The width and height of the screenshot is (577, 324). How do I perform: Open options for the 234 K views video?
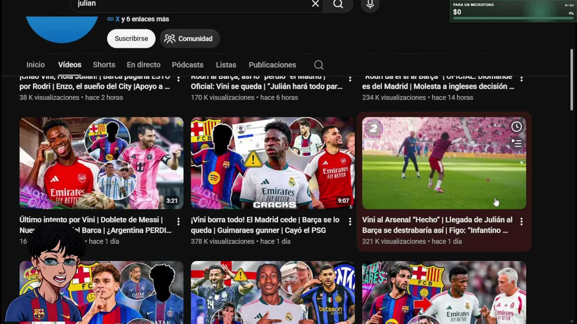(x=522, y=79)
